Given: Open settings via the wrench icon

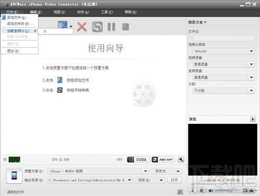Looking at the screenshot, I should 181,159.
